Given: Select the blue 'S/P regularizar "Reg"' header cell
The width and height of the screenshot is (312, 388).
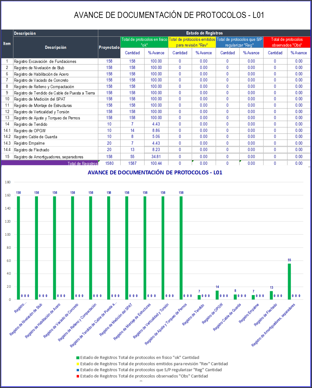Looking at the screenshot, I should (x=240, y=42).
